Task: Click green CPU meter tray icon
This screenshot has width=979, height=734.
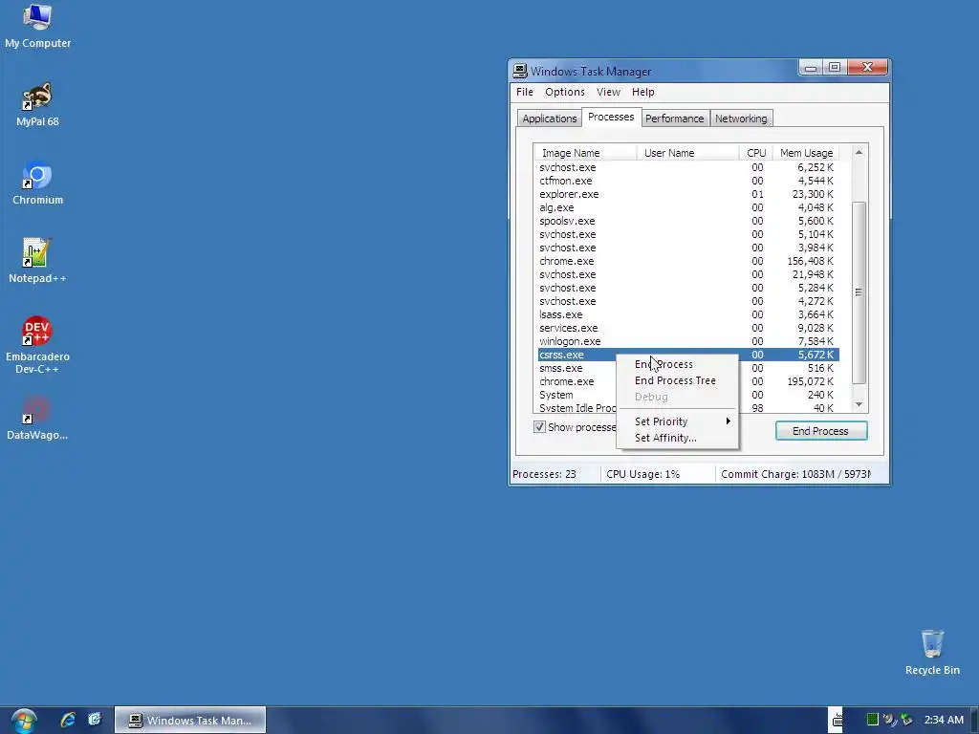Action: (872, 720)
